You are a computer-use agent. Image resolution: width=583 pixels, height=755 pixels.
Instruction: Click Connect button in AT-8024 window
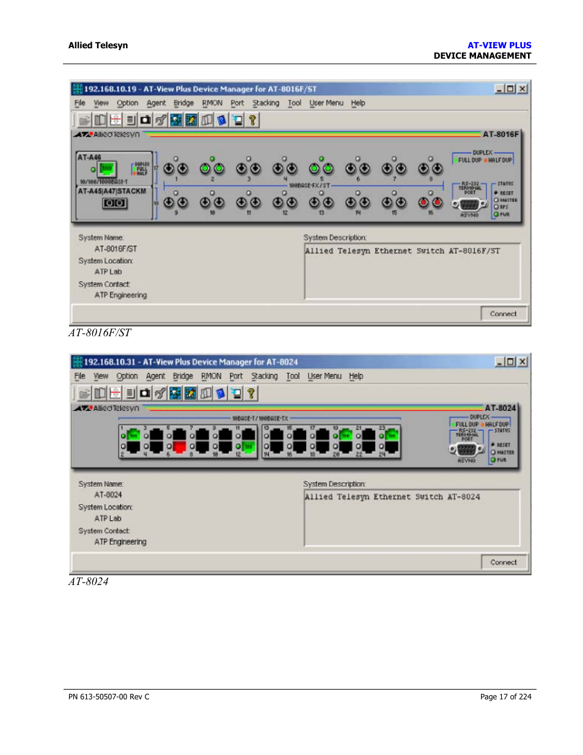point(504,562)
